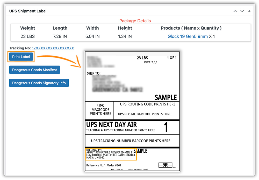Click UPS ROUTING CODE PRINTS HERE text
Image resolution: width=259 pixels, height=180 pixels.
pos(148,104)
